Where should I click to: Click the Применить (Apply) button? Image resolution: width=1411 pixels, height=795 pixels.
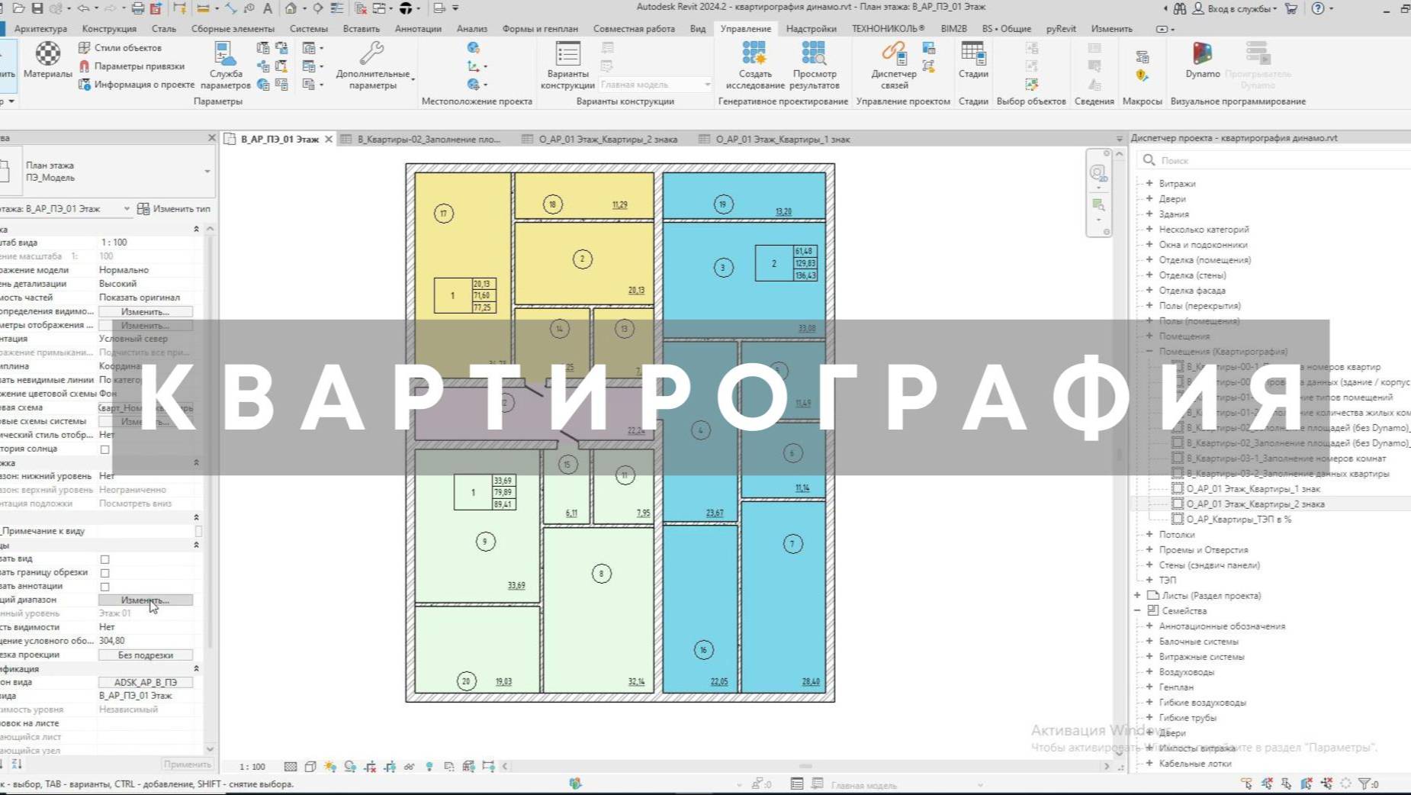187,764
